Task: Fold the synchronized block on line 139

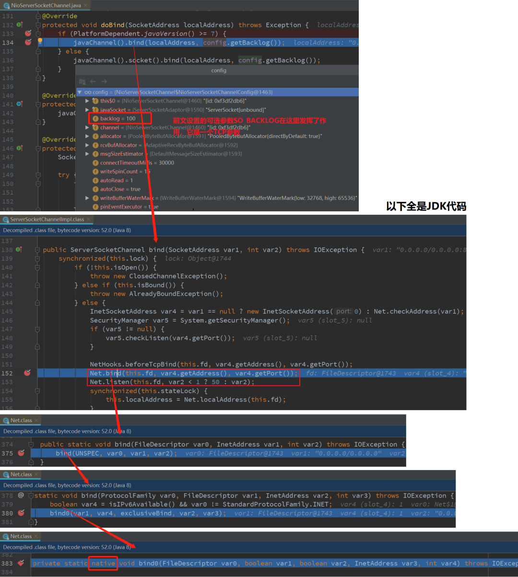Action: coord(38,258)
